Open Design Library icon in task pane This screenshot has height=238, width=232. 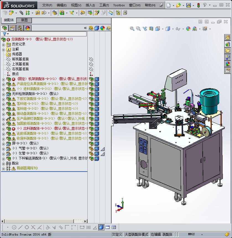point(228,44)
